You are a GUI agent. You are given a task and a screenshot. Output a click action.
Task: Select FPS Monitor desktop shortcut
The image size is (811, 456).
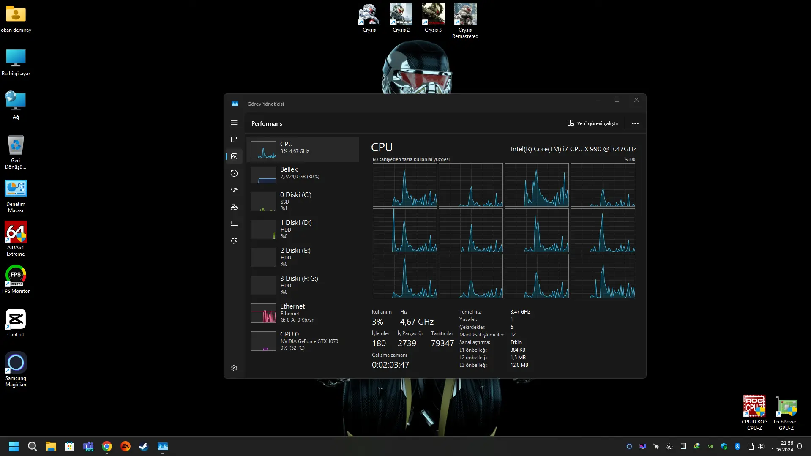coord(16,279)
